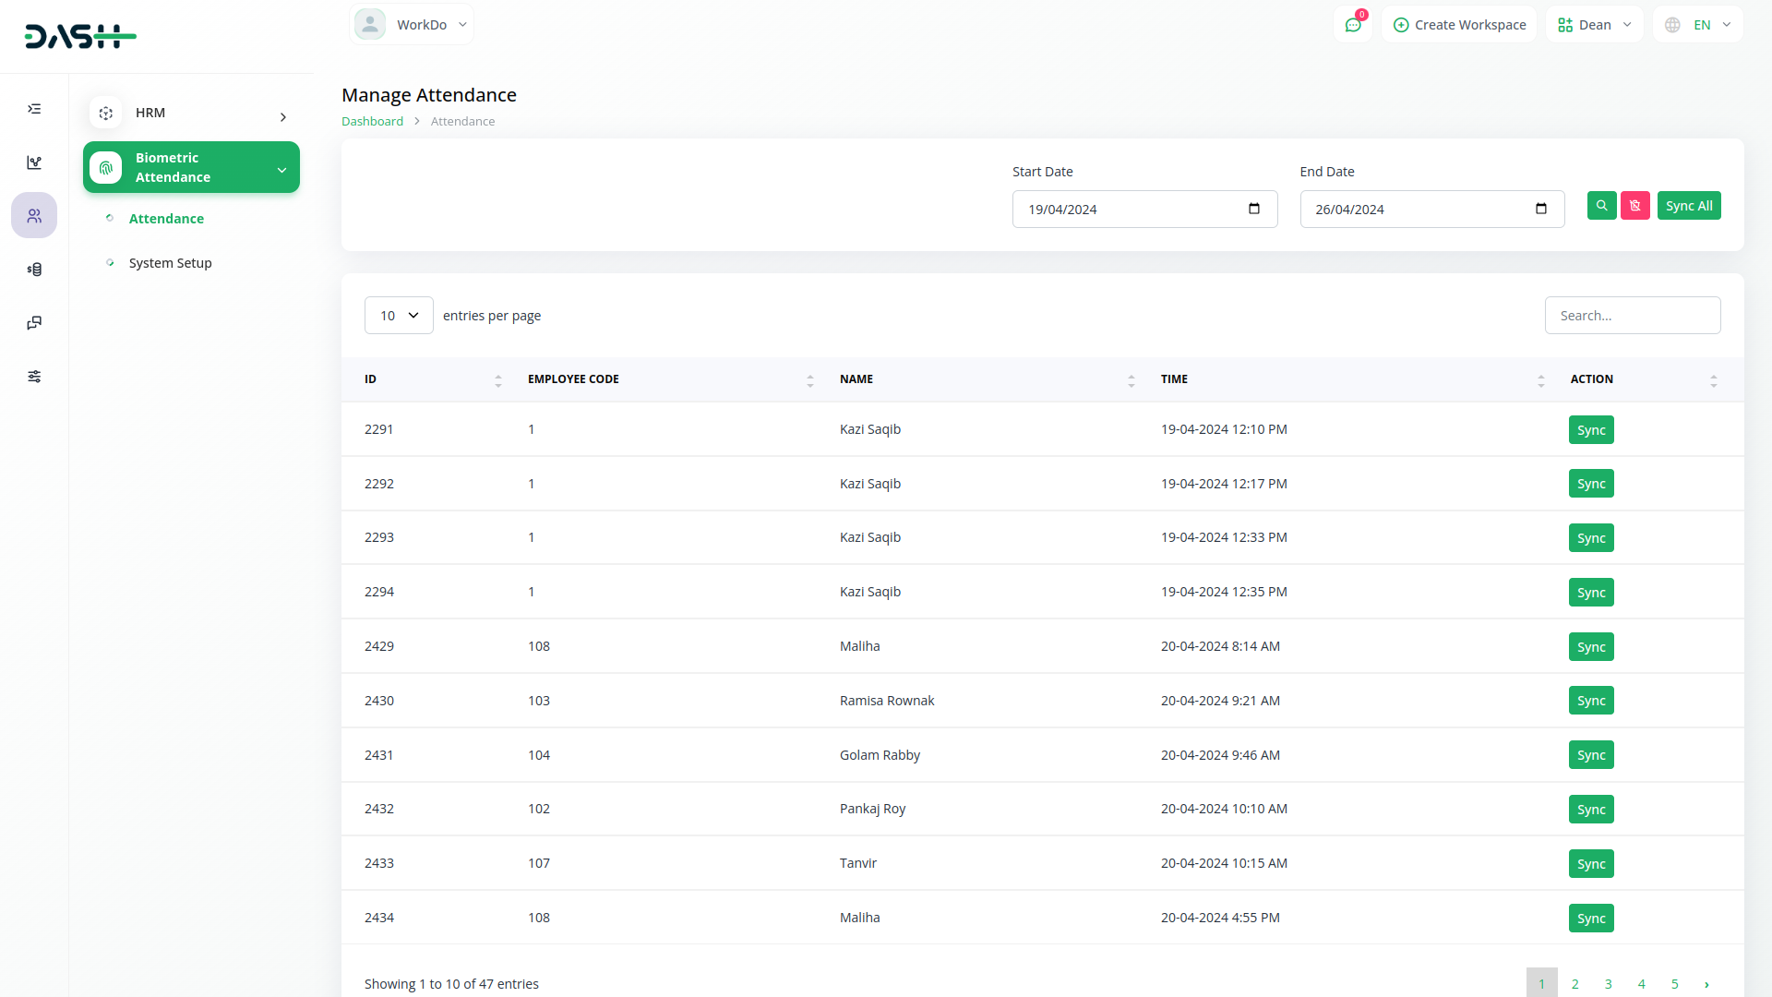Open Start Date calendar picker
The width and height of the screenshot is (1772, 997).
(1253, 209)
